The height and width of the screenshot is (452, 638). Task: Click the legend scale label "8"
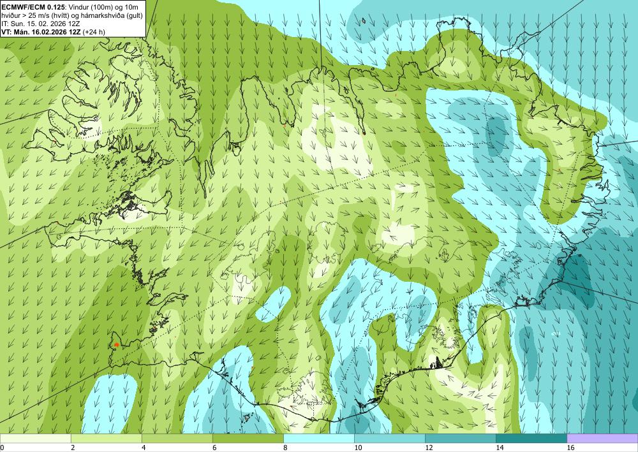pyautogui.click(x=285, y=448)
